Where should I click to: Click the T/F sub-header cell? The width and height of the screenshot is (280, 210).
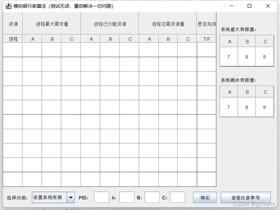click(207, 39)
